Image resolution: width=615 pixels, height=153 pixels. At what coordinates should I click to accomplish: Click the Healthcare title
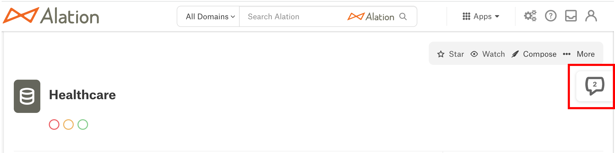click(83, 95)
